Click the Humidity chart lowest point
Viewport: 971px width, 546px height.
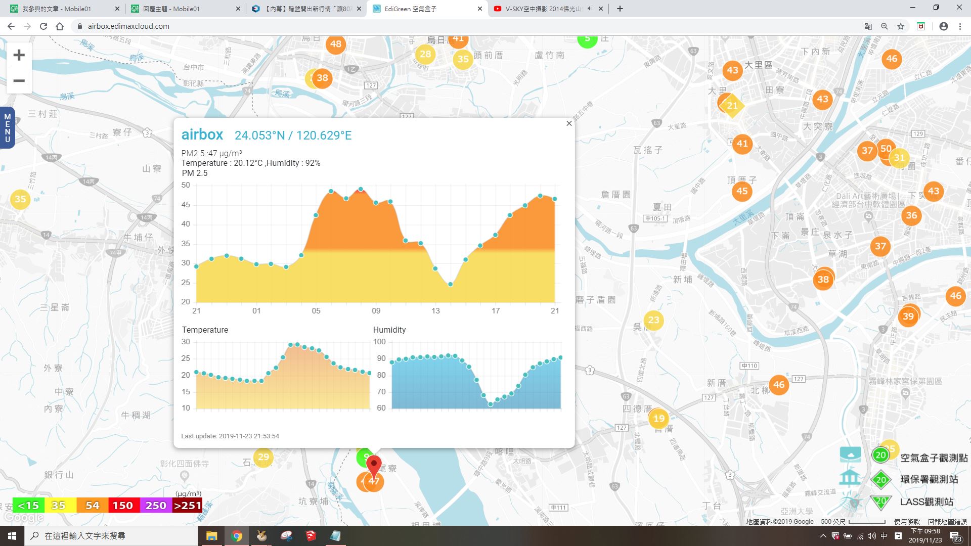coord(490,404)
